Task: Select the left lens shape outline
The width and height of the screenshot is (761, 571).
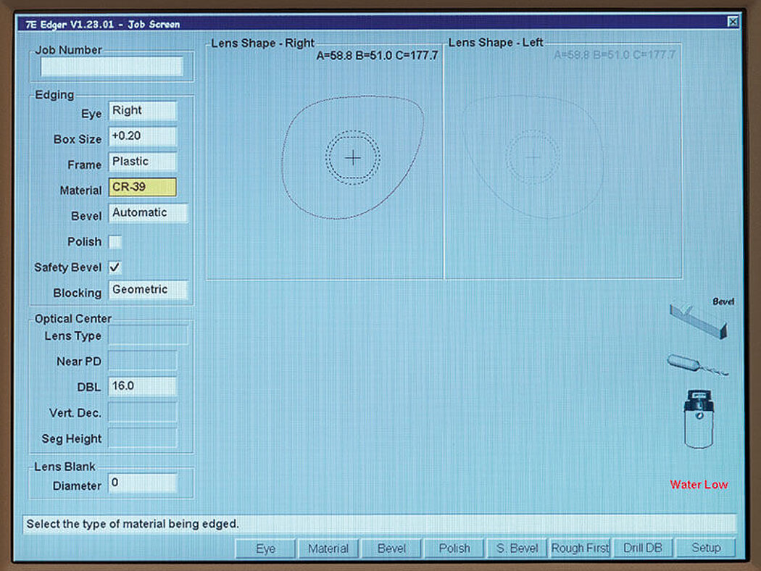Action: pos(533,157)
